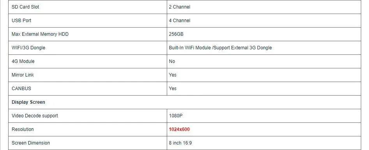Click the Video Decode support label

tap(35, 116)
